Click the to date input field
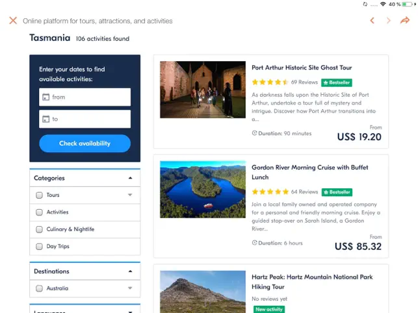This screenshot has width=418, height=313. click(85, 119)
